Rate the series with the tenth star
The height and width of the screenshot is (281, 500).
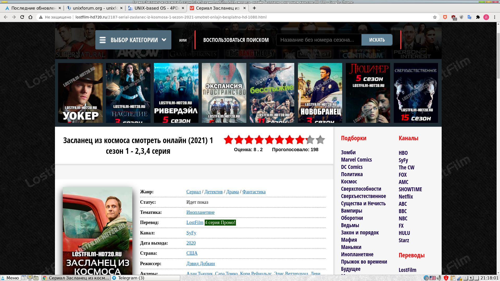pos(320,140)
